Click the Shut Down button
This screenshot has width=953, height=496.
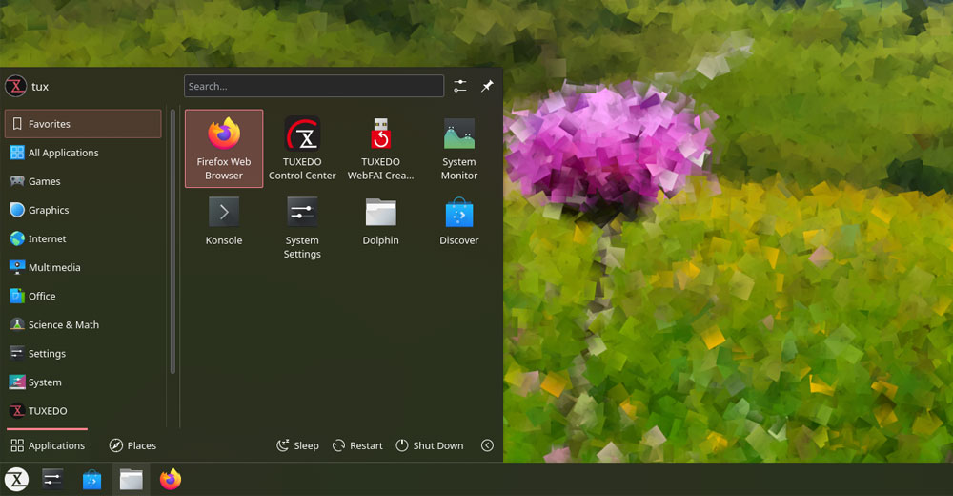[x=430, y=445]
